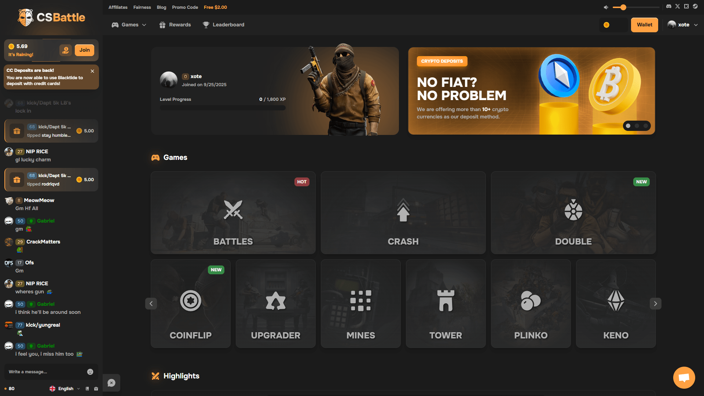The height and width of the screenshot is (396, 704).
Task: Open the Wallet
Action: tap(644, 25)
